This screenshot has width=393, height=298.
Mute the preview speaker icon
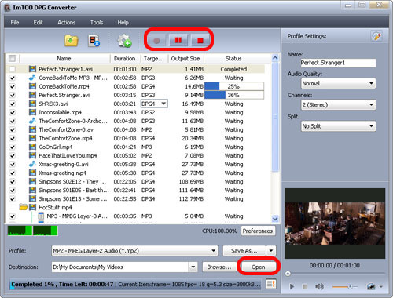click(x=319, y=287)
